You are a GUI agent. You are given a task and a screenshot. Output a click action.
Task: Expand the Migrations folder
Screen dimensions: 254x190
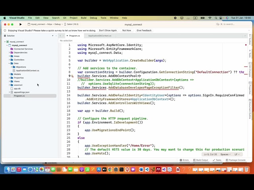point(12,67)
